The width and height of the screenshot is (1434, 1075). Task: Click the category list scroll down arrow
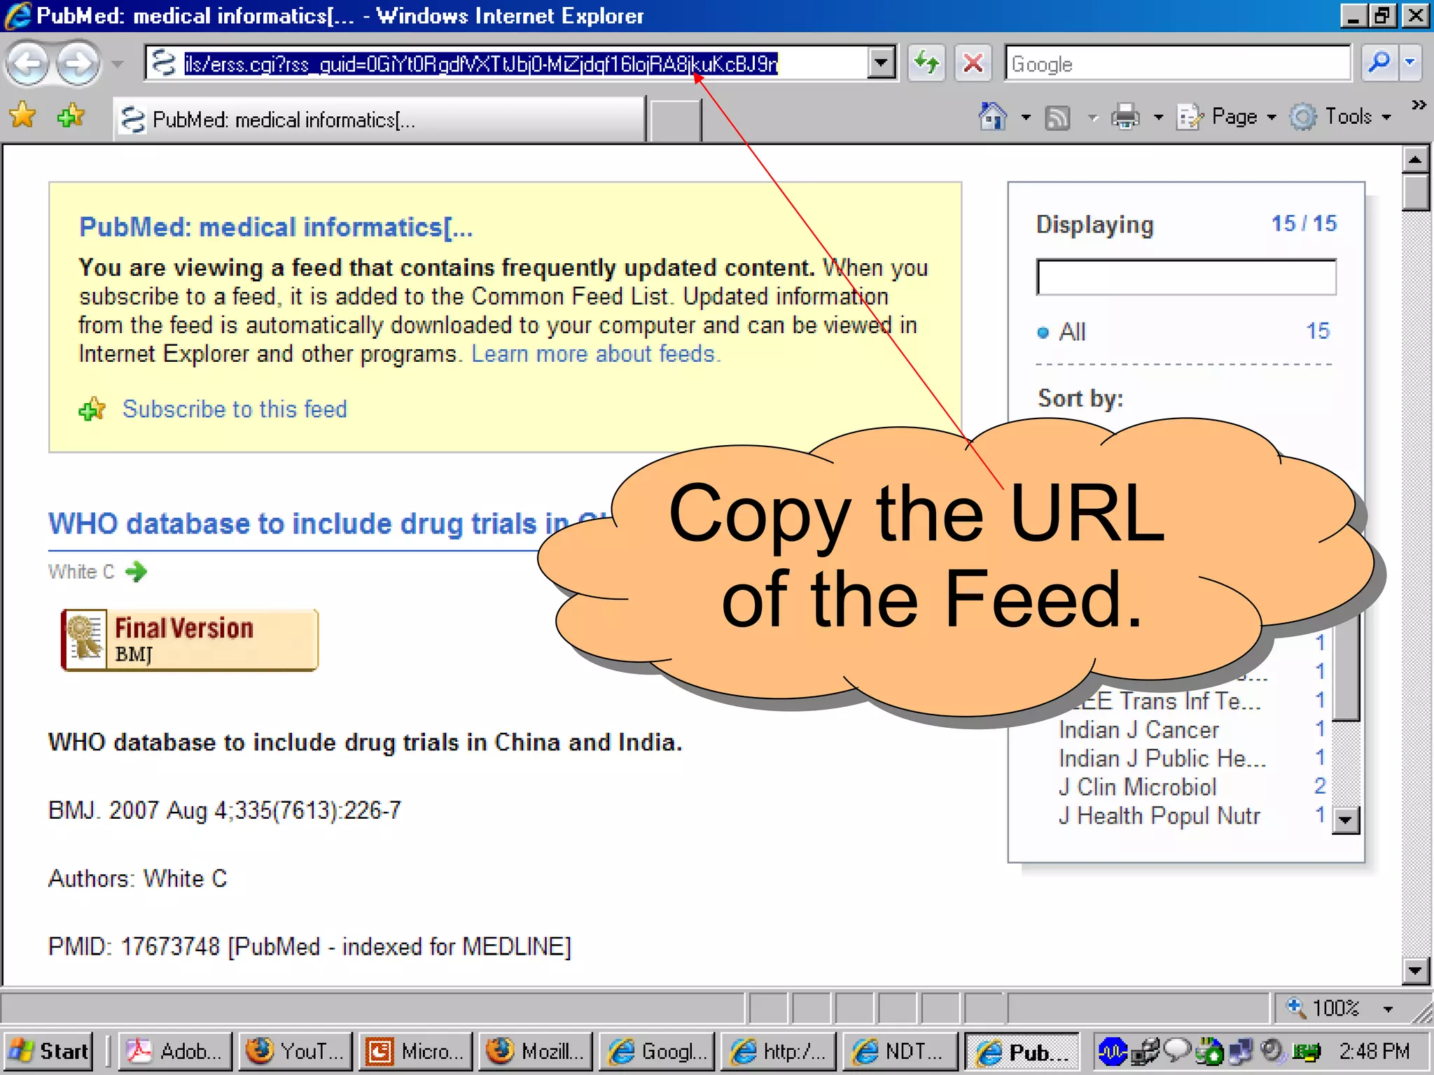click(x=1346, y=819)
